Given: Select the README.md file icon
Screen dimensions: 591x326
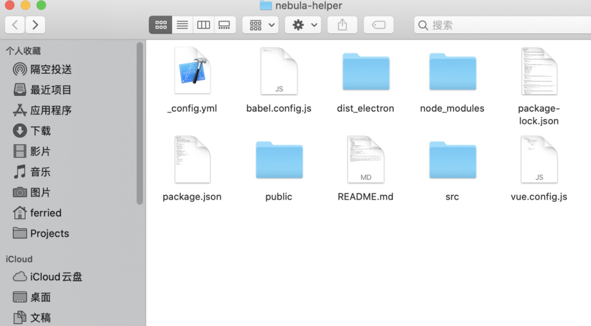Looking at the screenshot, I should tap(366, 160).
